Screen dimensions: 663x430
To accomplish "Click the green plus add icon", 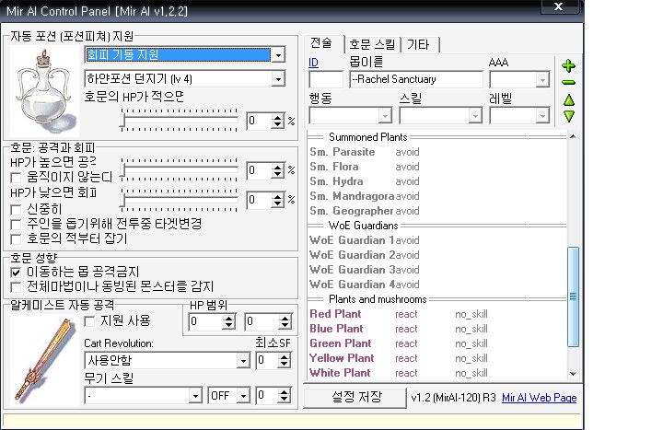I will pyautogui.click(x=569, y=65).
